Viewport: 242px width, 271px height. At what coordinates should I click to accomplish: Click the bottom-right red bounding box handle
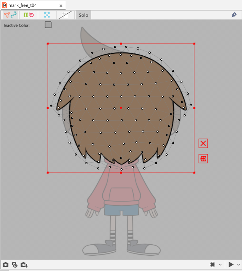tap(194, 173)
